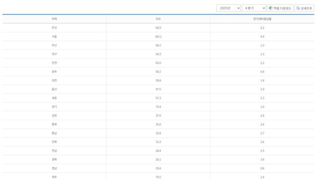Select the 충북 region cell
The height and width of the screenshot is (179, 318).
pyautogui.click(x=54, y=124)
